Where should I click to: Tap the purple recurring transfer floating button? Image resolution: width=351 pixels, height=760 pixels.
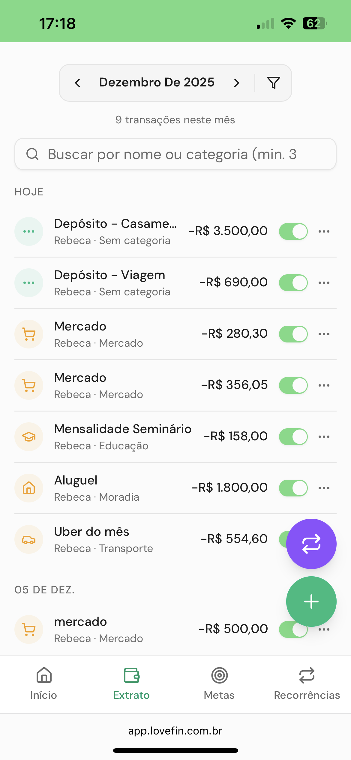[311, 544]
